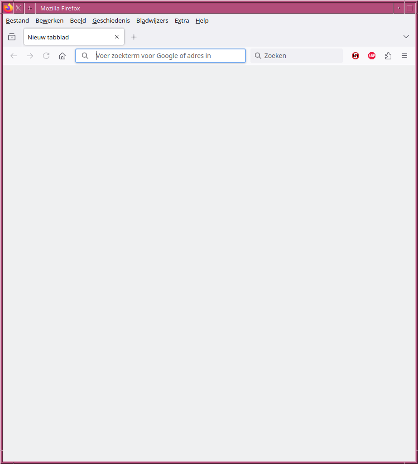Click the title bar X button
The image size is (418, 464).
[x=19, y=8]
